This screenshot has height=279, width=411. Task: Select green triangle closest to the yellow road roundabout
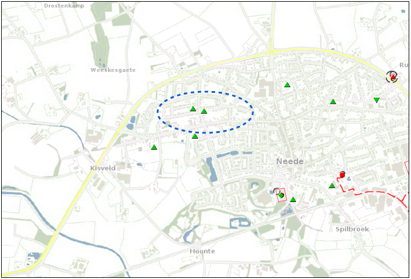tap(287, 85)
